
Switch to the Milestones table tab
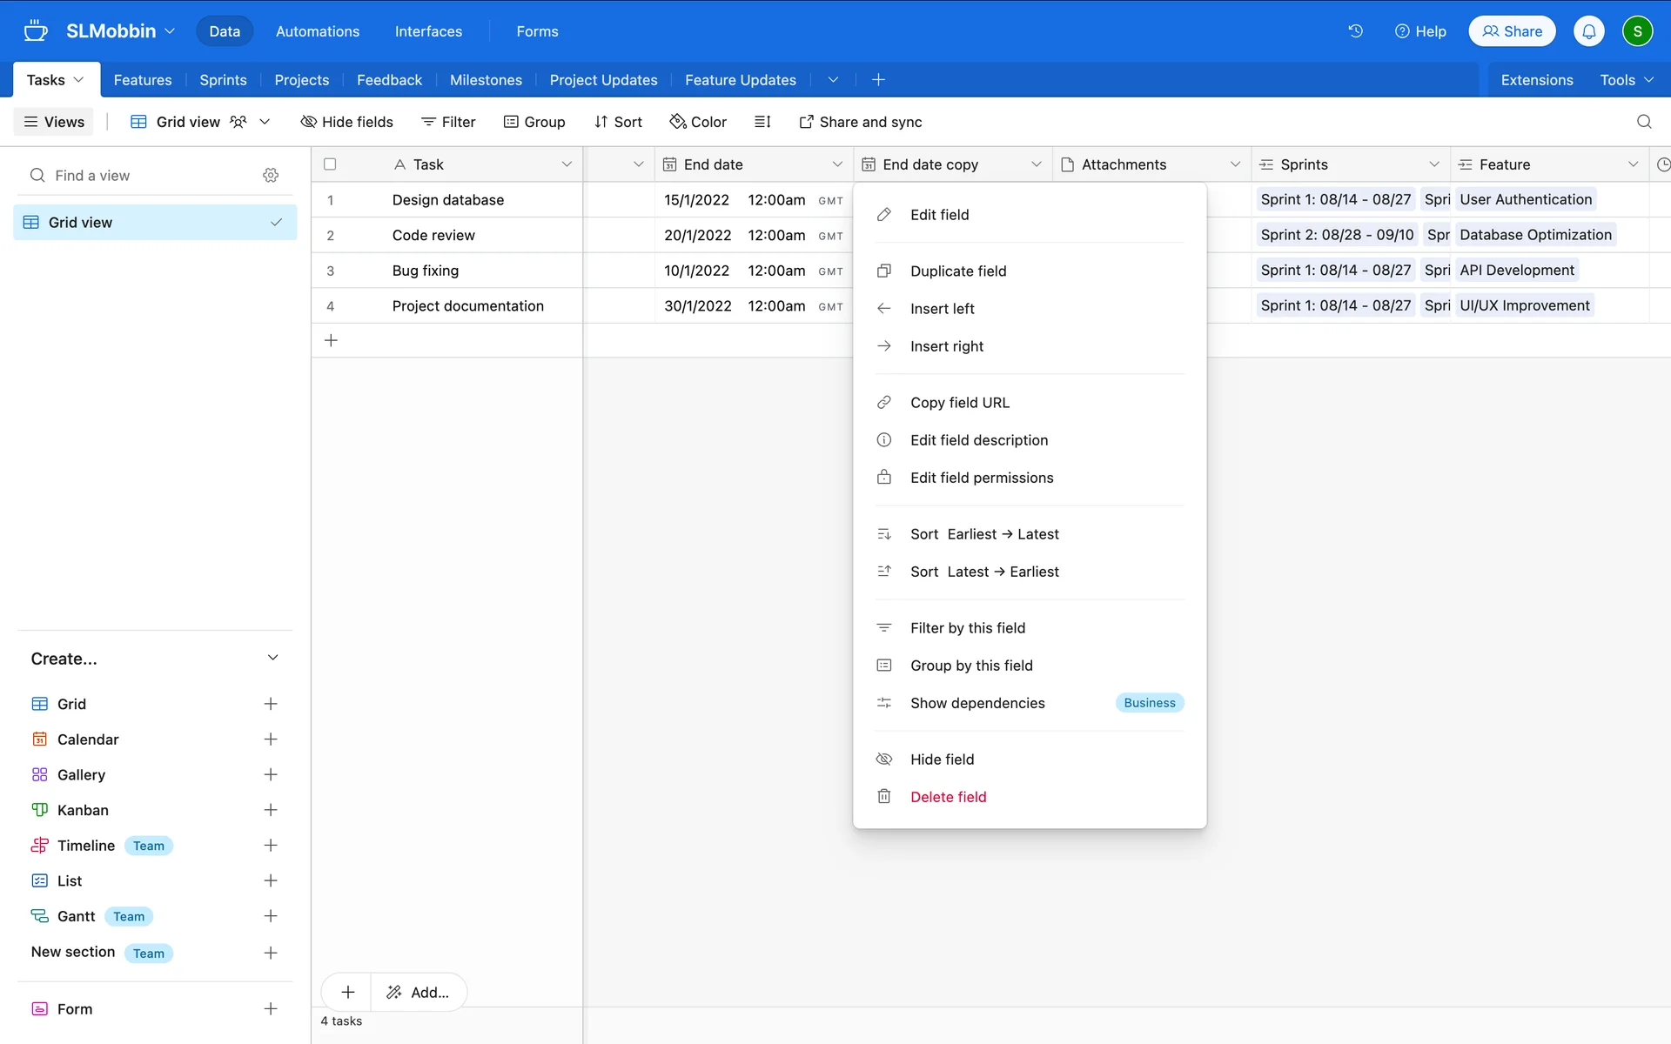coord(486,80)
